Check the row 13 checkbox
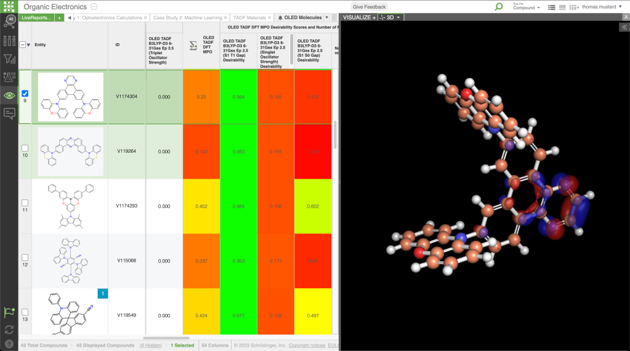630x351 pixels. tap(25, 312)
